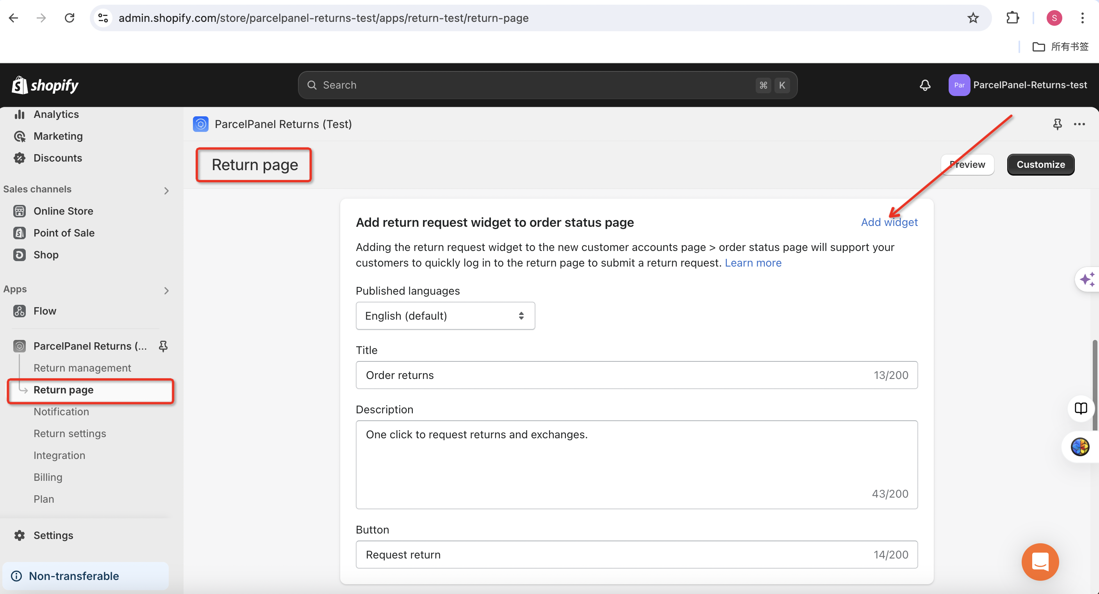Open Return management in sidebar

(x=82, y=368)
